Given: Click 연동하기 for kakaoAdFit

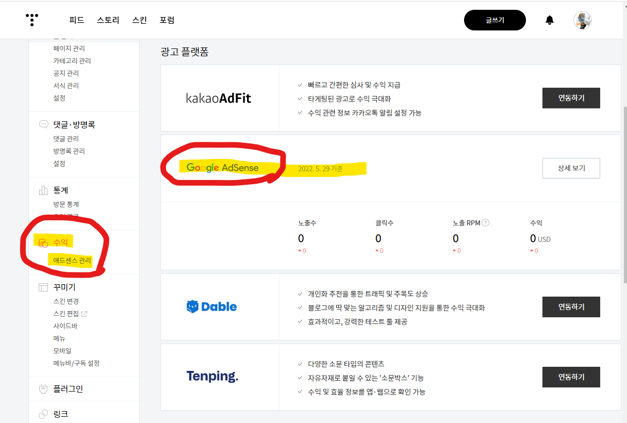Looking at the screenshot, I should (571, 98).
